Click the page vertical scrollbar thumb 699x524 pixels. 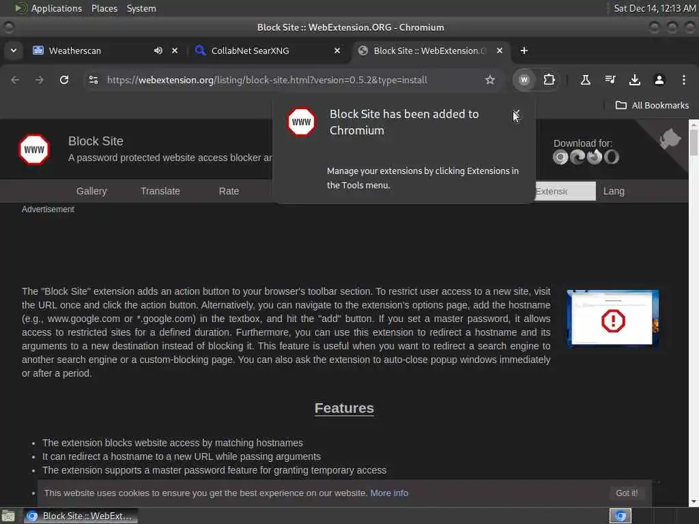tap(694, 142)
